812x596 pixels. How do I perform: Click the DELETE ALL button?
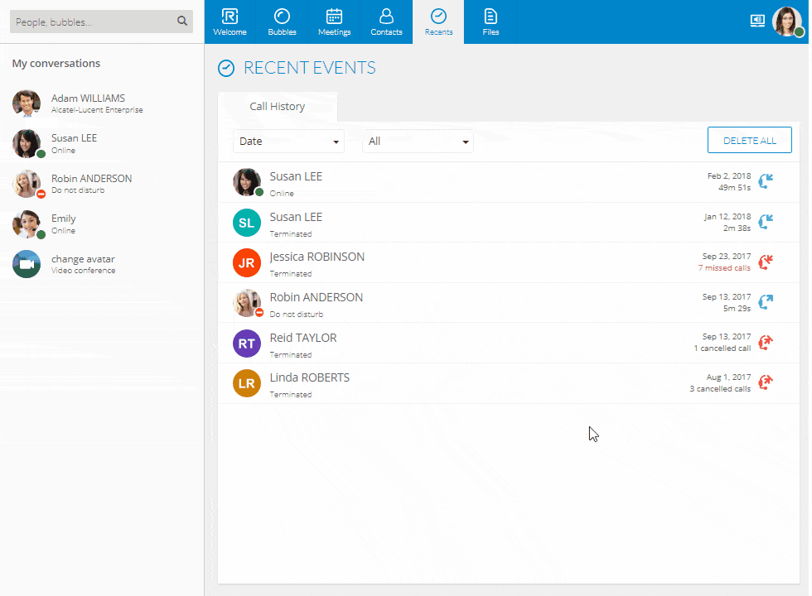(x=749, y=140)
